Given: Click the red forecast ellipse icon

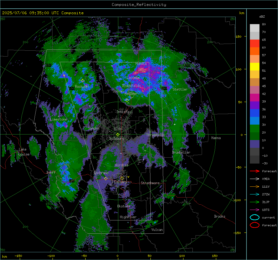Looking at the screenshot, I should point(255,225).
